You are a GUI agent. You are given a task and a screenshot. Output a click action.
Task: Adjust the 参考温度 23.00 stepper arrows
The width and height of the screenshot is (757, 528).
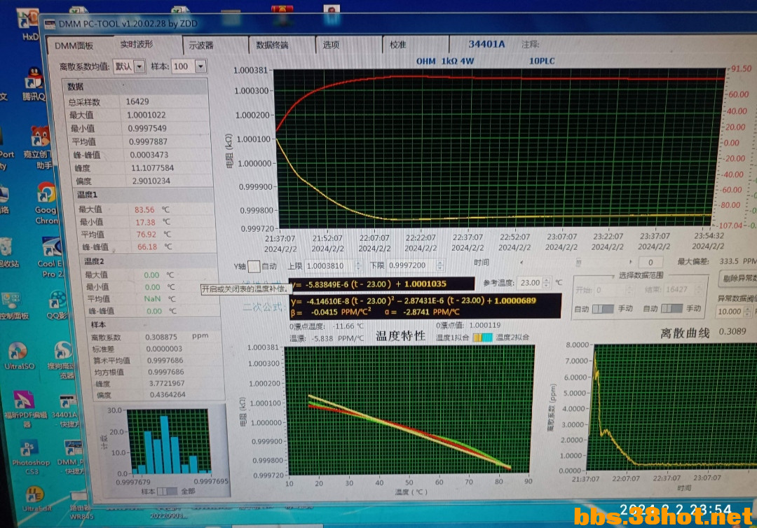(546, 283)
